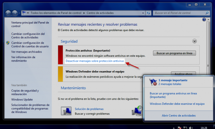Click the Centro de actividades breadcrumb
Viewport: 215px width, 129px height.
[100, 13]
